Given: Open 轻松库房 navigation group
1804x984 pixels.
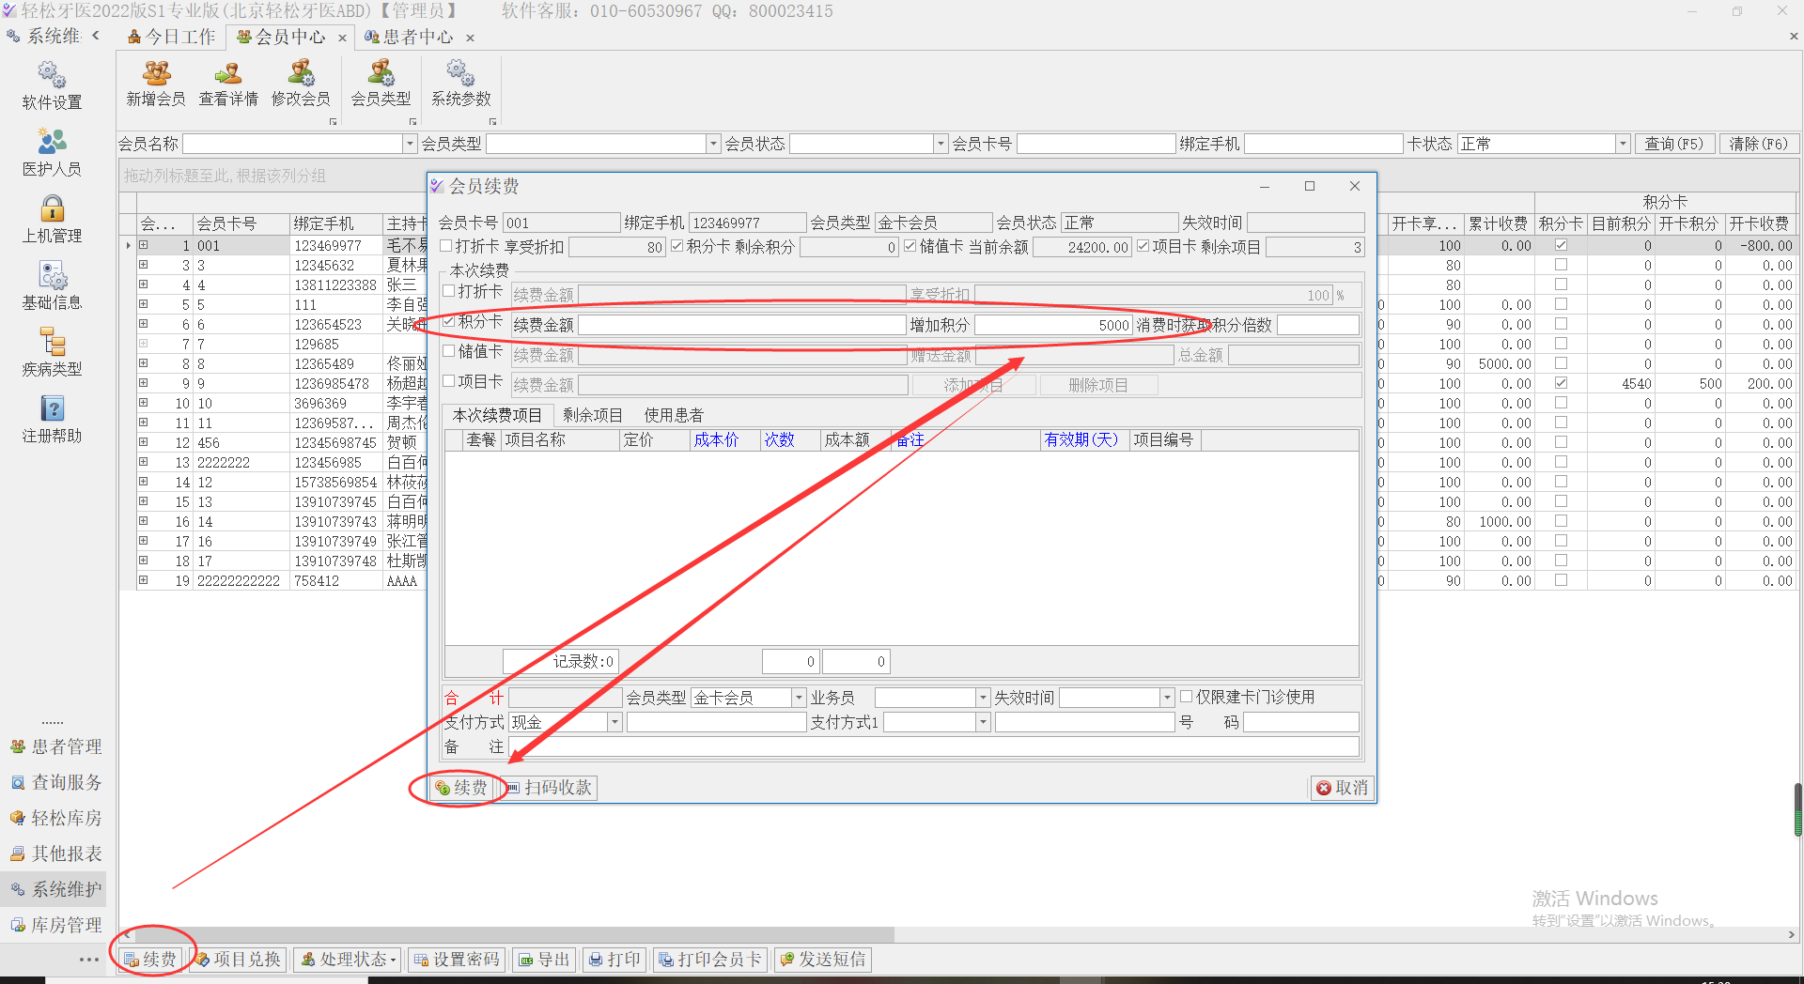Looking at the screenshot, I should (55, 818).
